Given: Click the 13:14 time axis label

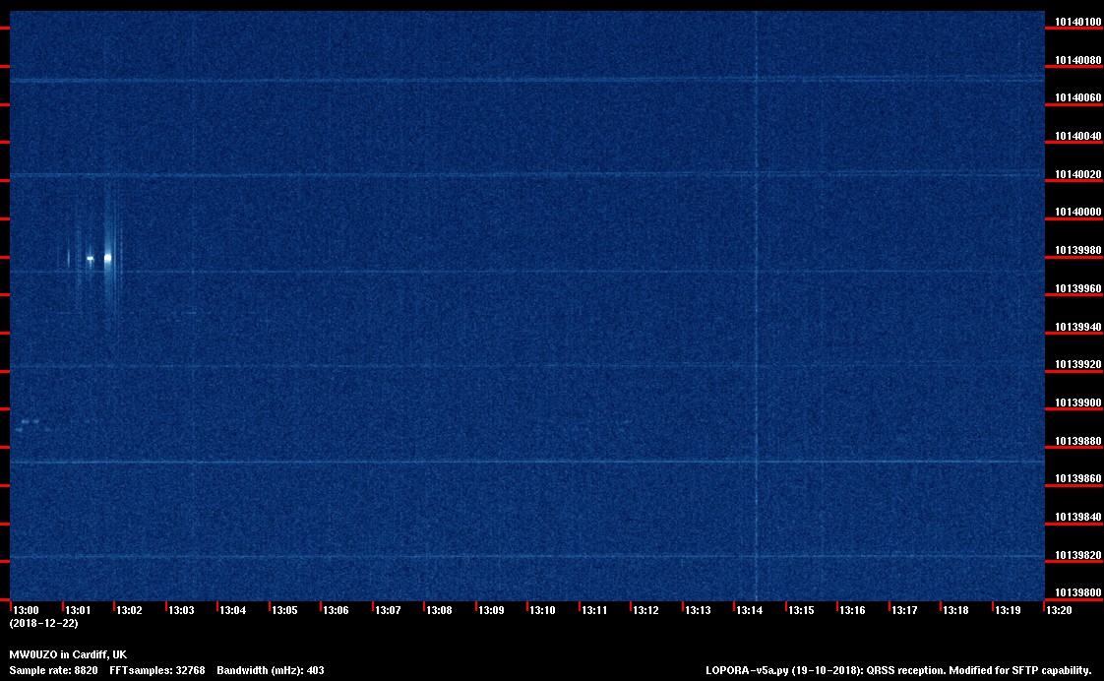Looking at the screenshot, I should 750,610.
